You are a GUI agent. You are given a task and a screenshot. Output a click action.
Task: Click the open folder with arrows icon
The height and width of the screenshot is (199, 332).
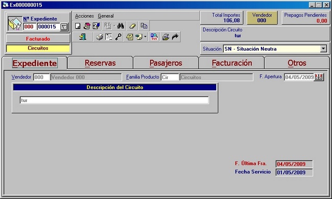tap(165, 37)
